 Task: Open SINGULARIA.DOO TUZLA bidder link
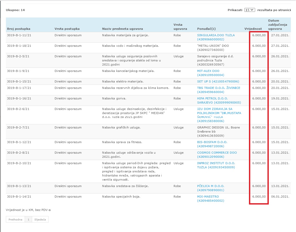[216, 37]
